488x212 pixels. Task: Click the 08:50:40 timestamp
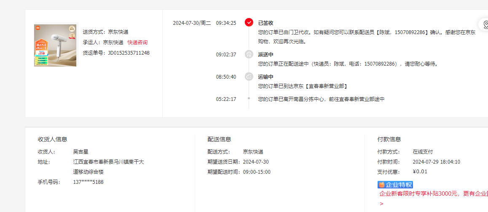pyautogui.click(x=226, y=77)
